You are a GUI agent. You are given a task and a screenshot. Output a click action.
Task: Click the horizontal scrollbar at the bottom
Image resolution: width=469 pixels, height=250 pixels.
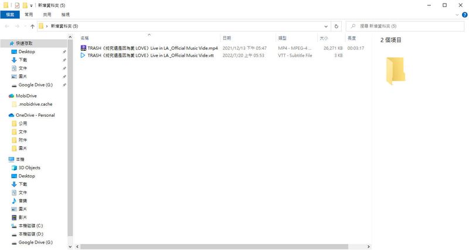click(214, 246)
